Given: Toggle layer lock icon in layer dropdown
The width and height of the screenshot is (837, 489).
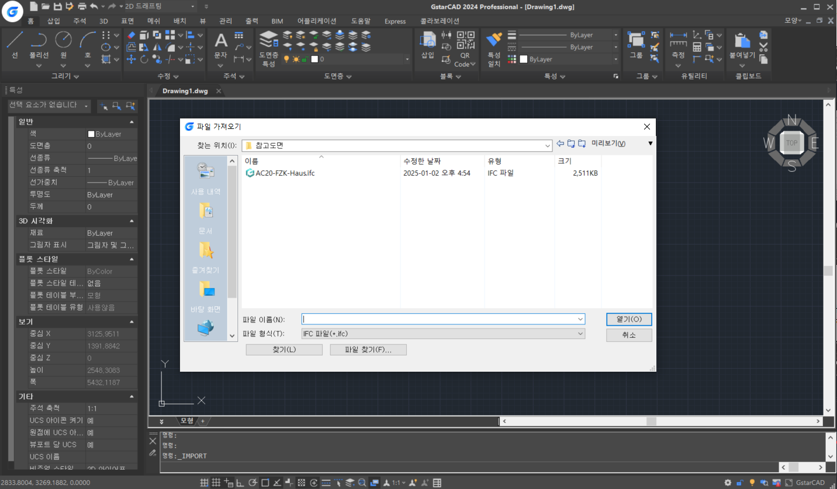Looking at the screenshot, I should tap(305, 59).
